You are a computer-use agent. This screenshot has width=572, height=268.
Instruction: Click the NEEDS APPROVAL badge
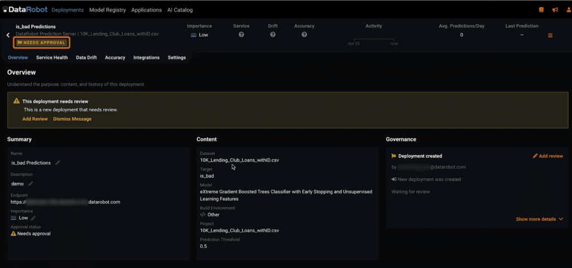coord(41,43)
